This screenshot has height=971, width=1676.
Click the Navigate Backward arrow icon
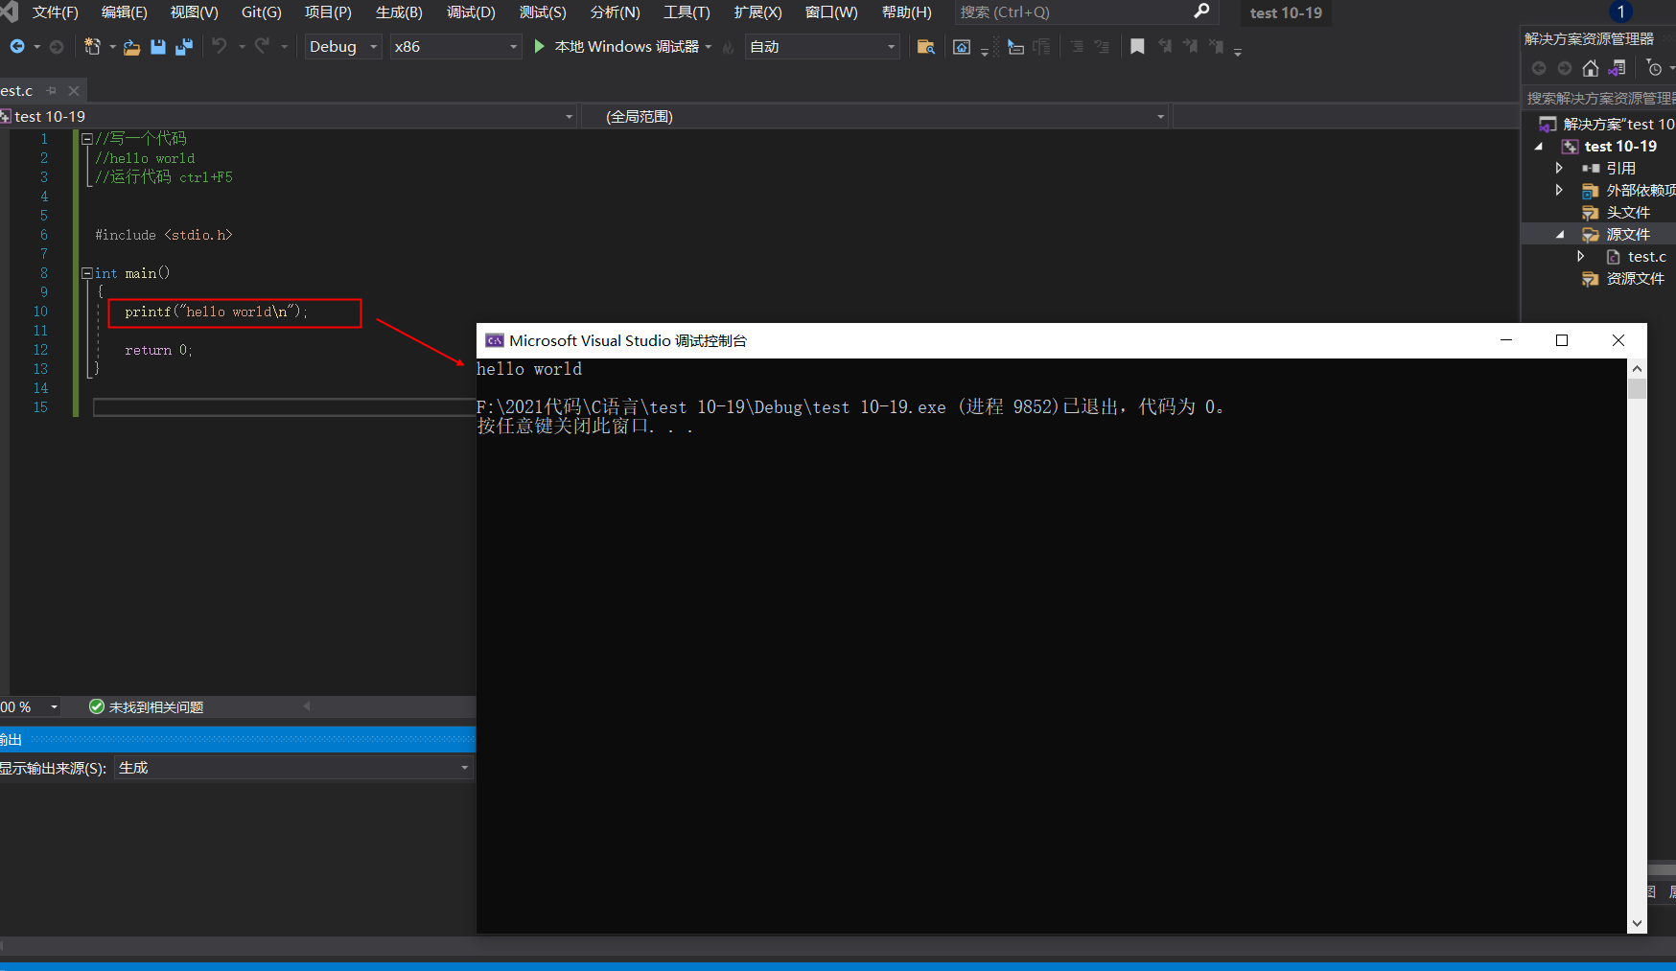tap(17, 46)
